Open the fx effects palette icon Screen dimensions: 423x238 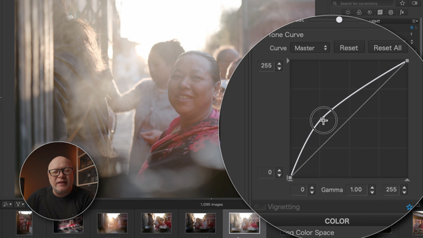pos(402,12)
